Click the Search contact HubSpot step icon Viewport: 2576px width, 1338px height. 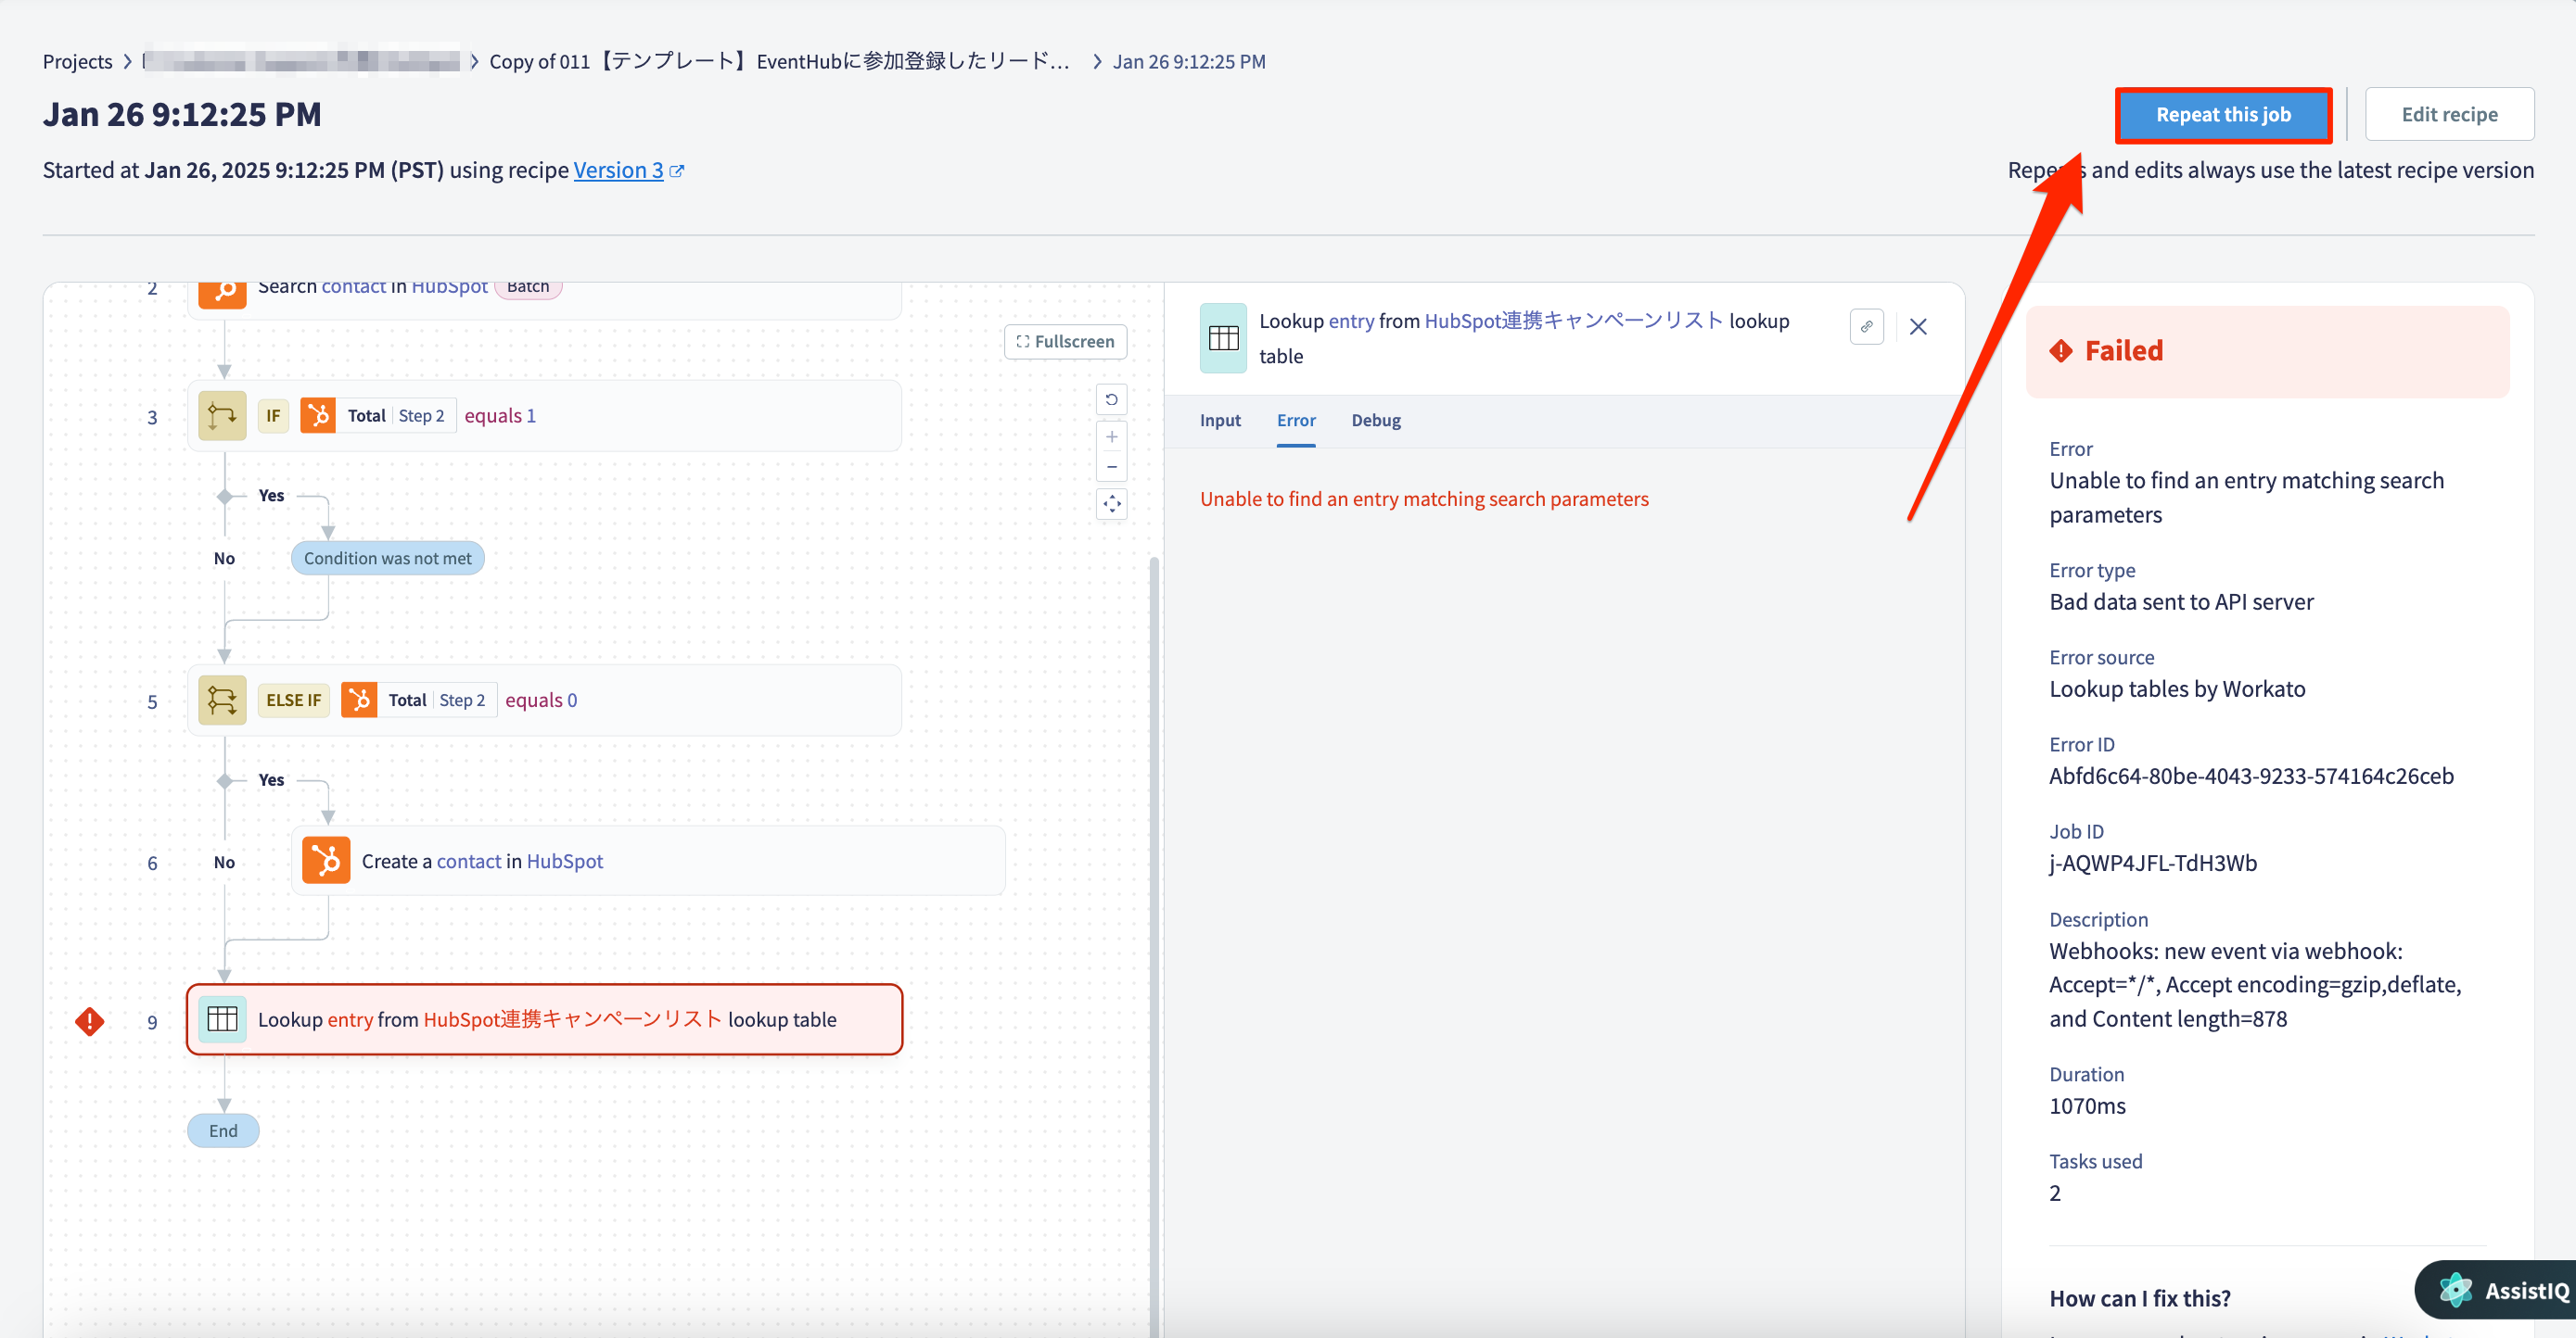point(222,292)
